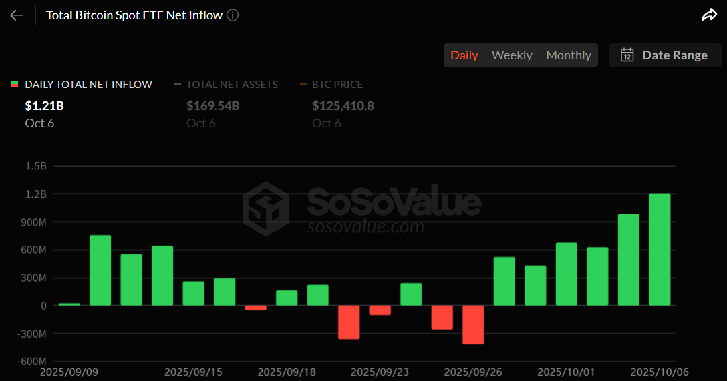727x381 pixels.
Task: Toggle the Total Net Assets series
Action: pyautogui.click(x=231, y=85)
